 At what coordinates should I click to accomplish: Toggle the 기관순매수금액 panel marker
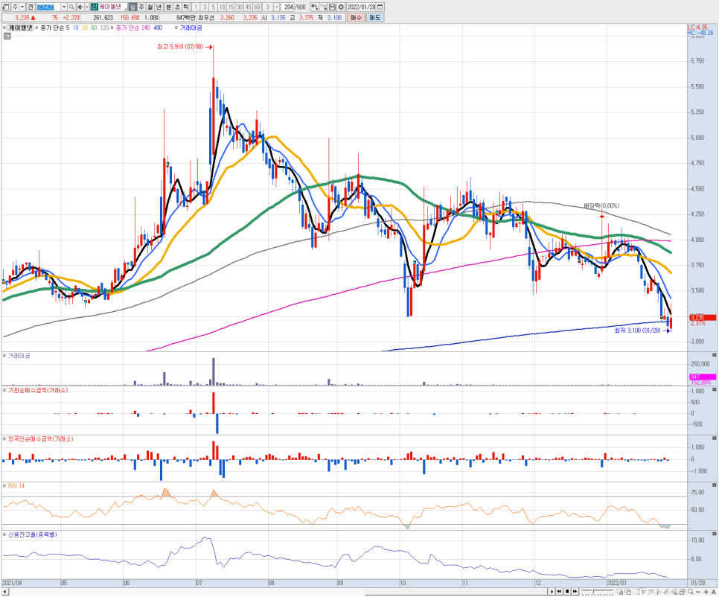(5, 390)
